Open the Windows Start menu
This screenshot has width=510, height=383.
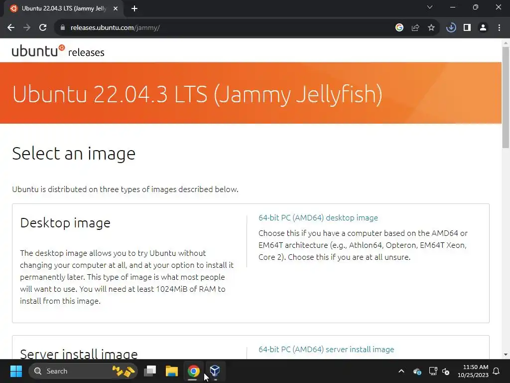click(16, 371)
